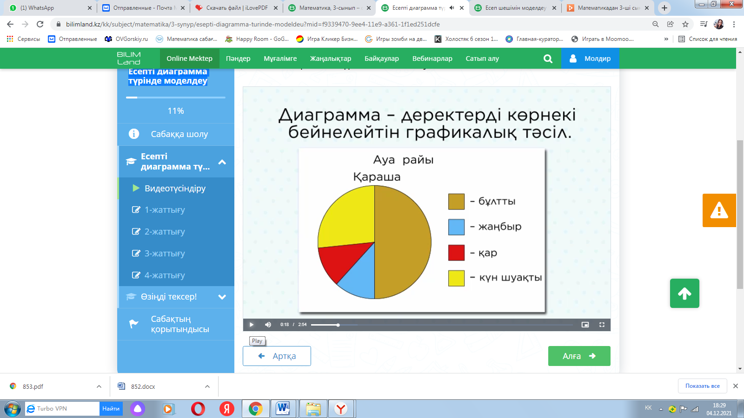Switch to the WhatsApp browser tab
The height and width of the screenshot is (418, 744).
pyautogui.click(x=51, y=8)
